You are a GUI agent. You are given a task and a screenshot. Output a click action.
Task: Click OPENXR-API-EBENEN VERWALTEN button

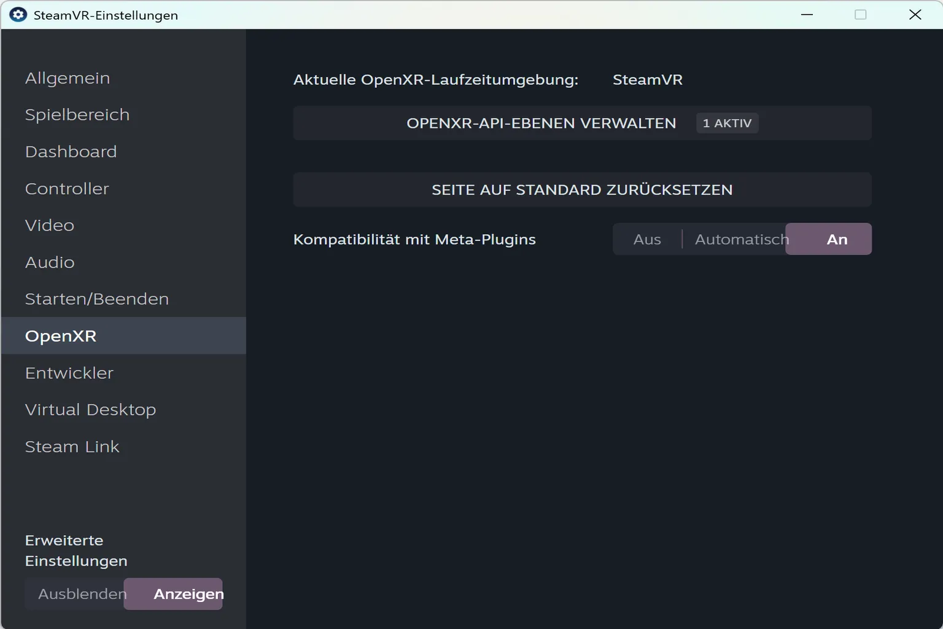tap(582, 123)
